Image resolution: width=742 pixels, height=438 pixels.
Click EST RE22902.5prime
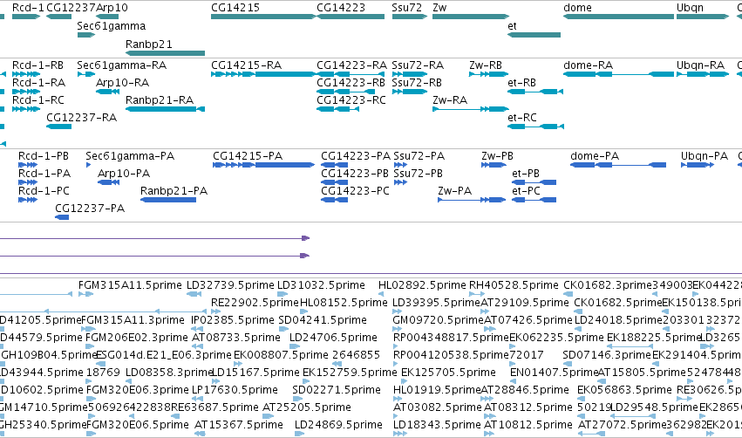pos(255,302)
